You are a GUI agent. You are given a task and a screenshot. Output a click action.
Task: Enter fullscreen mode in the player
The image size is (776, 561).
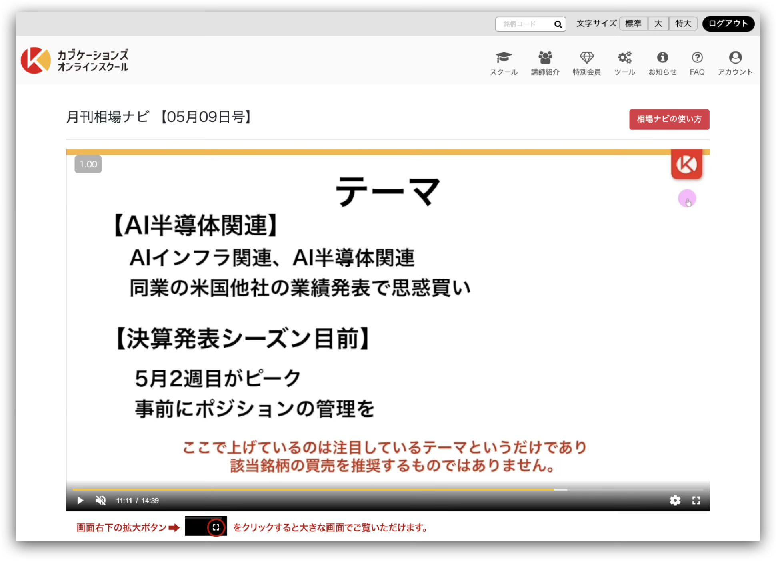tap(696, 500)
